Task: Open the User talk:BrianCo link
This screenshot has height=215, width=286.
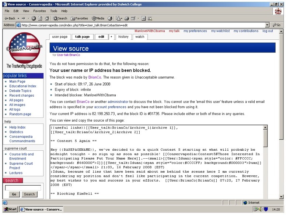Action: [69, 55]
